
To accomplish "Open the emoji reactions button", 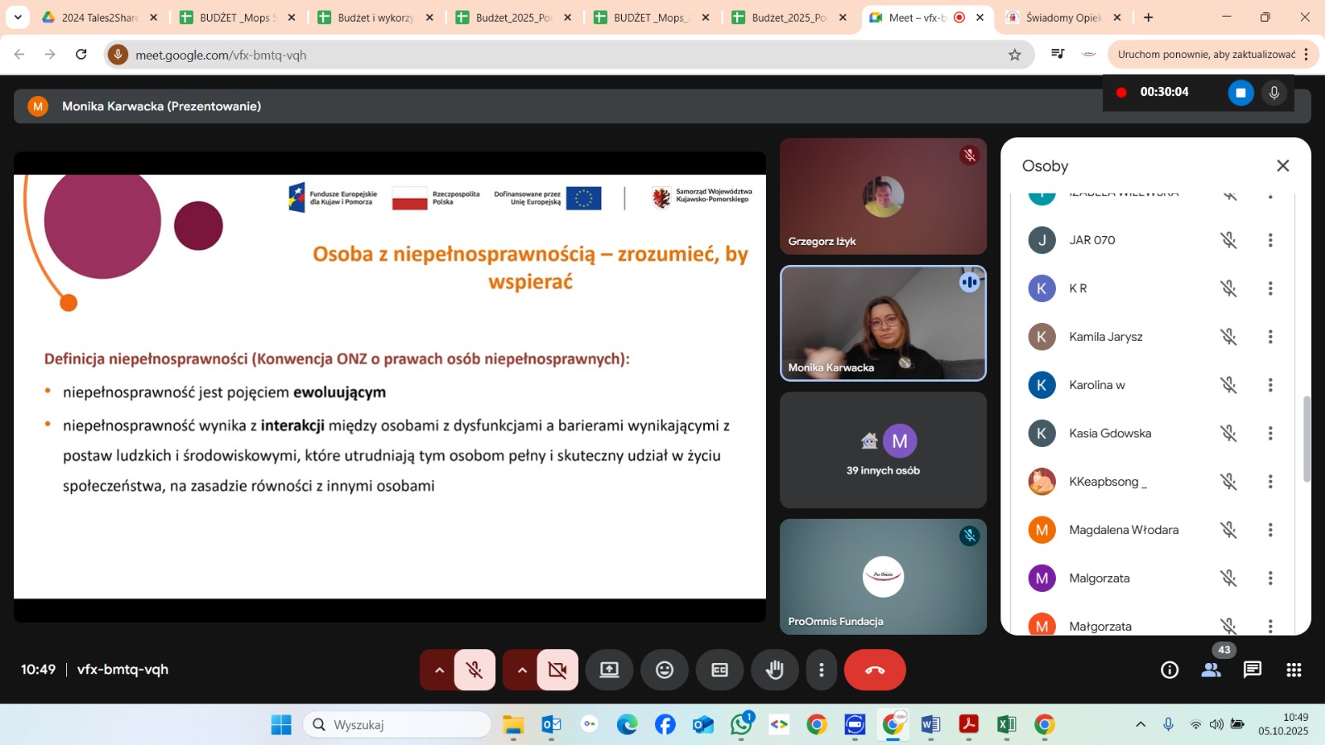I will pyautogui.click(x=664, y=670).
